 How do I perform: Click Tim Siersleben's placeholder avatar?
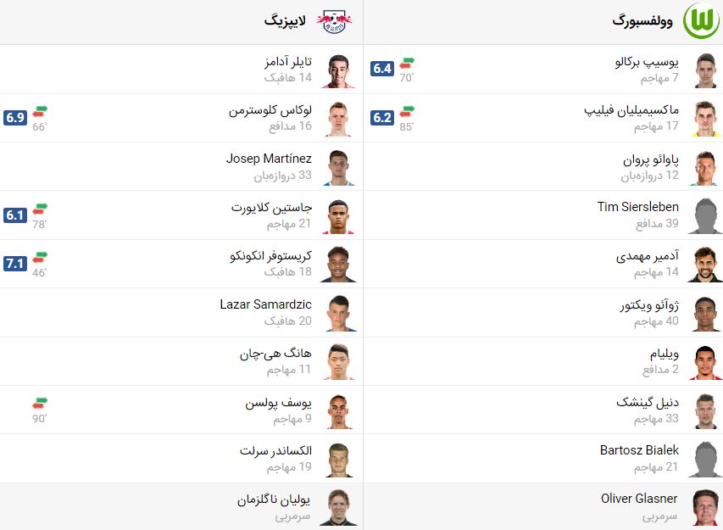pyautogui.click(x=705, y=215)
